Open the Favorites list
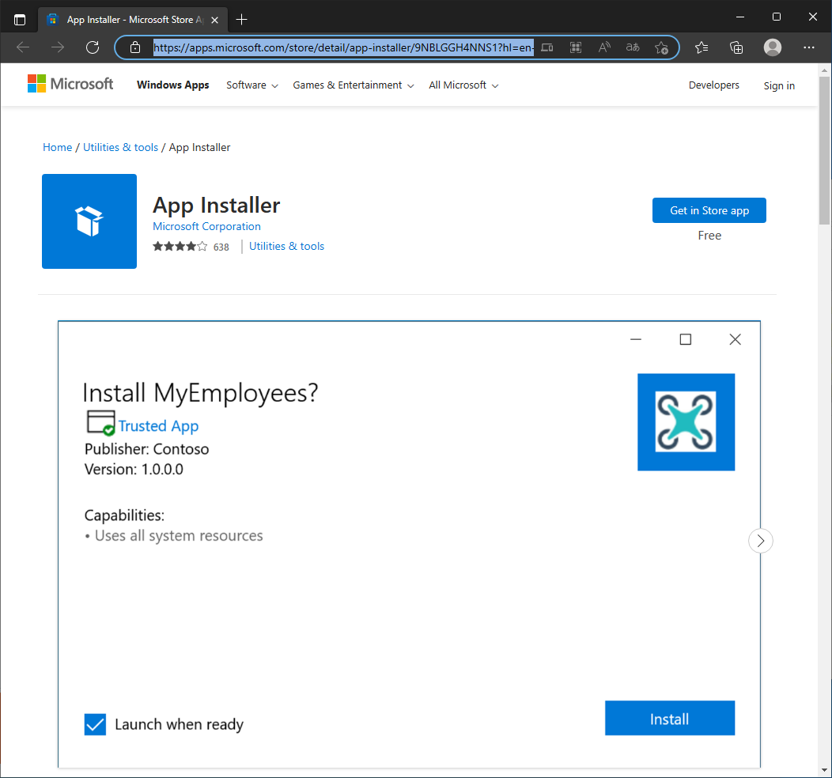 pos(702,47)
